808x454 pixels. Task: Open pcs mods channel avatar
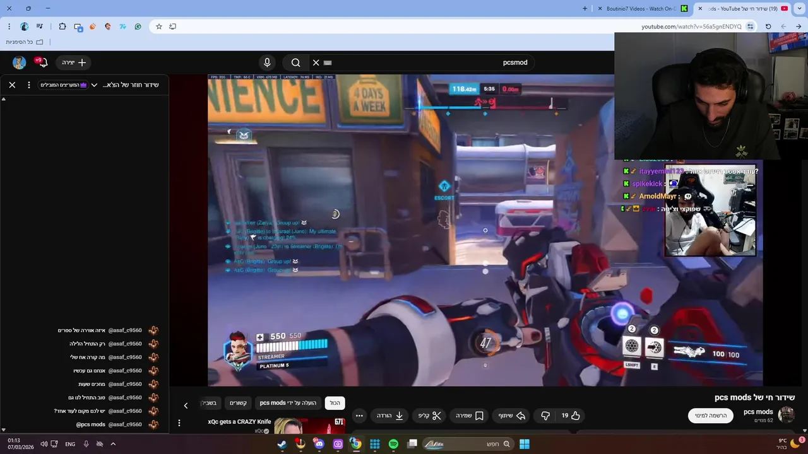click(x=787, y=415)
